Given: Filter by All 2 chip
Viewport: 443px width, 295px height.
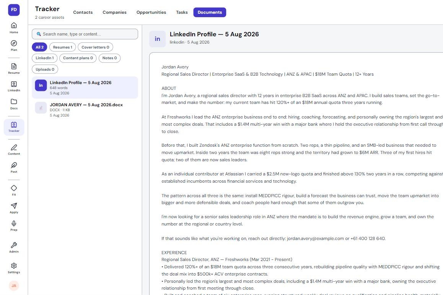Looking at the screenshot, I should [x=39, y=47].
